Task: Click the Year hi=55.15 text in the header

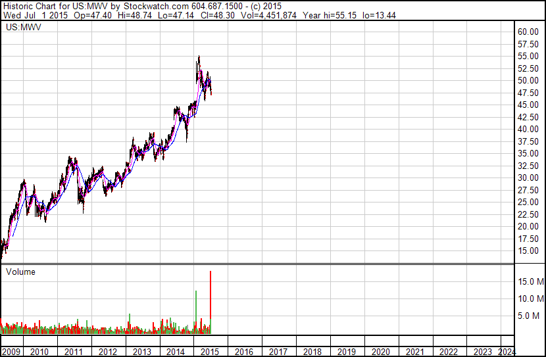Action: (x=330, y=15)
